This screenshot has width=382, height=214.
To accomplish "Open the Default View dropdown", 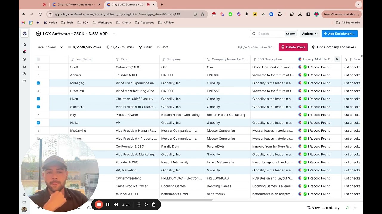I will 50,47.
